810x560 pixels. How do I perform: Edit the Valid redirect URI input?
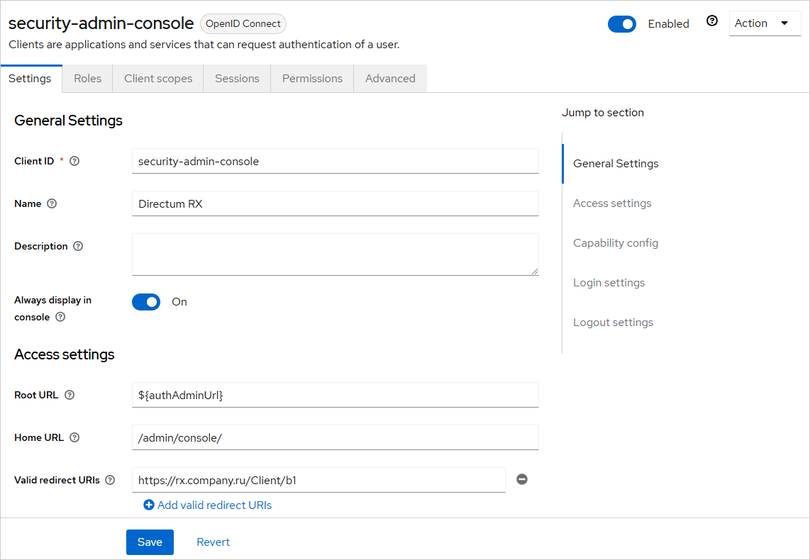tap(318, 480)
